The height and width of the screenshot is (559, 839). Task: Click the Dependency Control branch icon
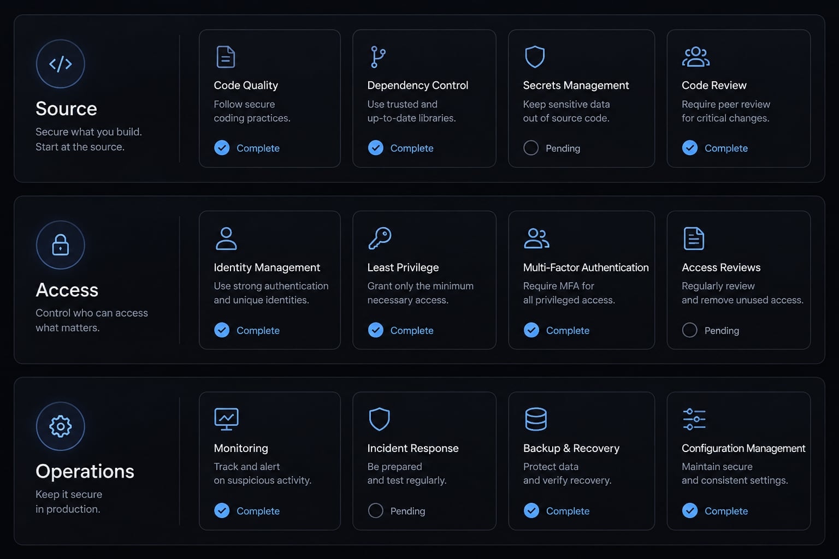click(x=378, y=57)
